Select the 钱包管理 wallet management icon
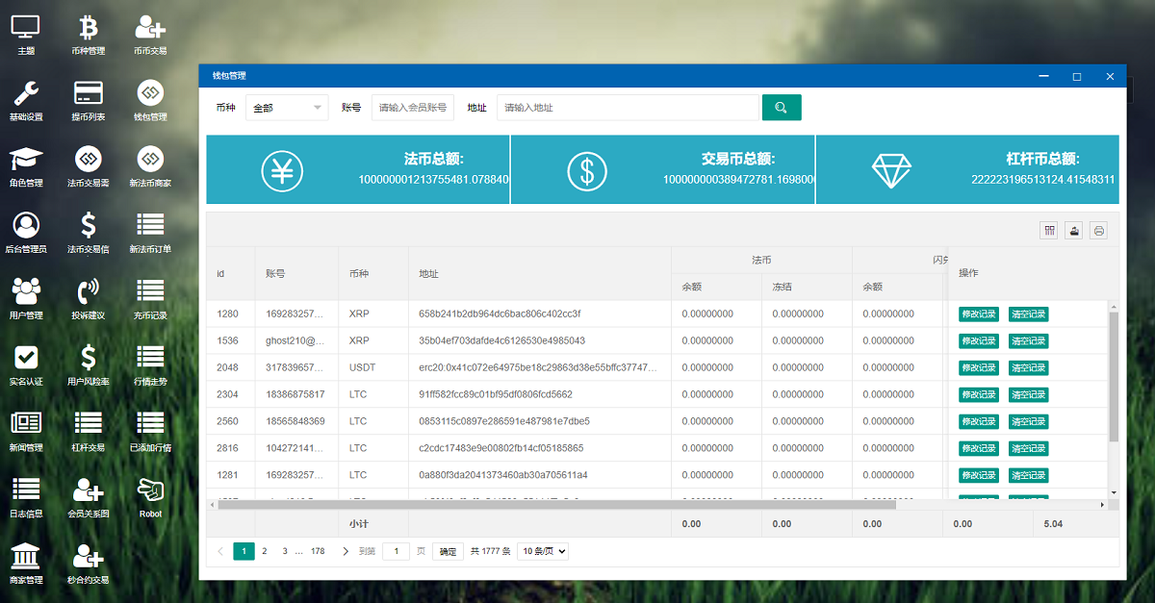Screen dimensions: 1155x603 click(149, 100)
